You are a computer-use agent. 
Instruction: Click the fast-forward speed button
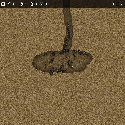pyautogui.click(x=3, y=4)
